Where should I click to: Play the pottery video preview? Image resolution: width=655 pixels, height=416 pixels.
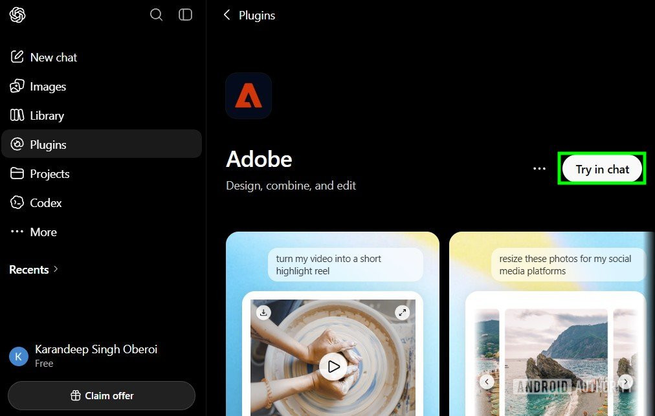coord(333,366)
